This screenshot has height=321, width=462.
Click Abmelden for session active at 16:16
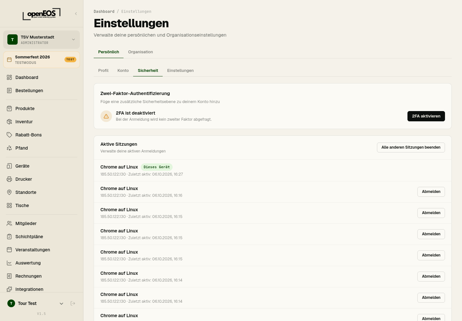pyautogui.click(x=431, y=192)
